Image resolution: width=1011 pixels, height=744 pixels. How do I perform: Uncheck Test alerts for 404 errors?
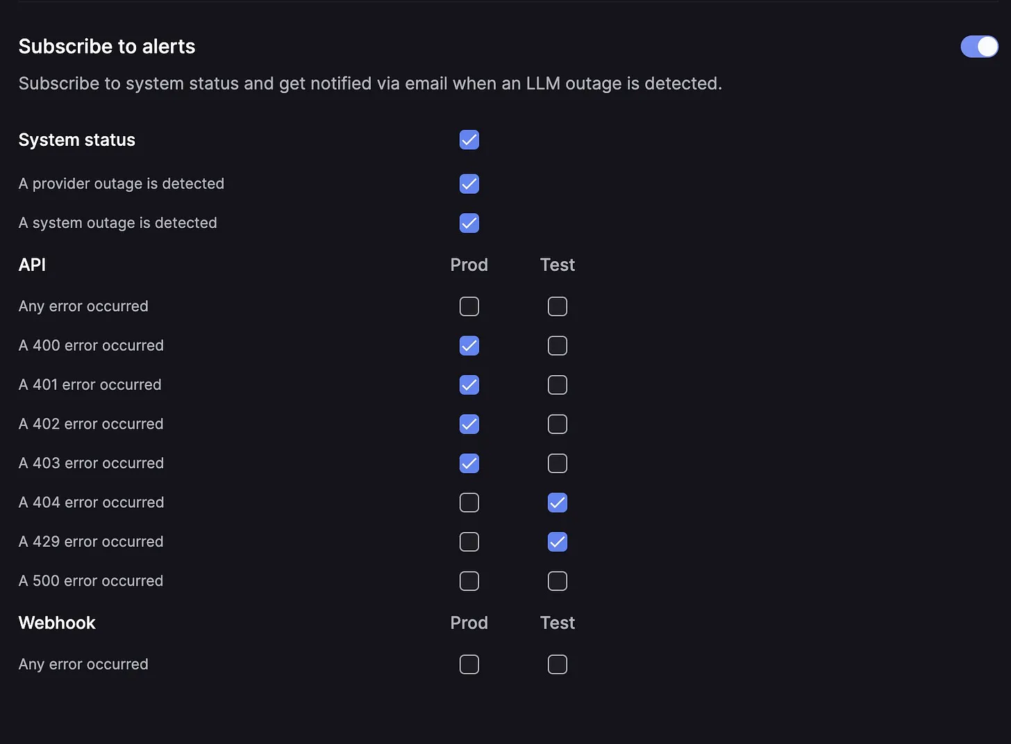(558, 502)
